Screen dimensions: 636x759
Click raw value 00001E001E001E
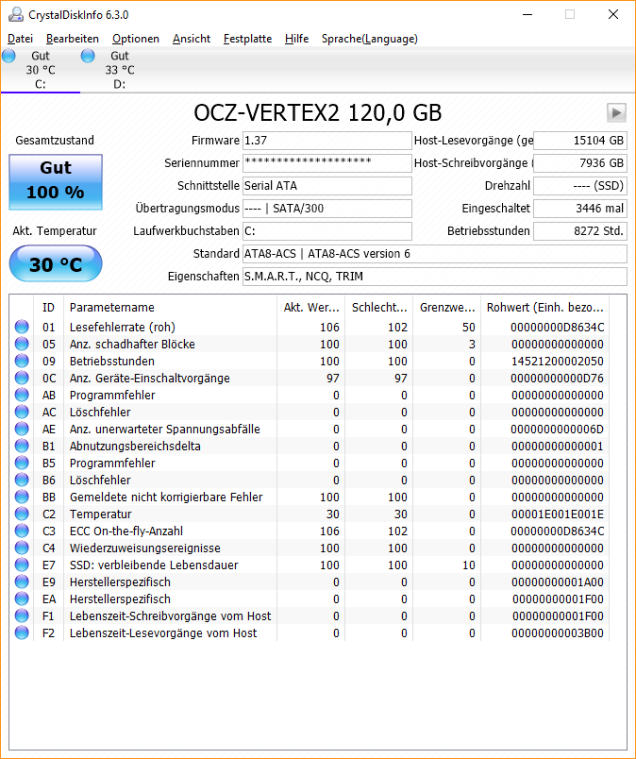557,514
